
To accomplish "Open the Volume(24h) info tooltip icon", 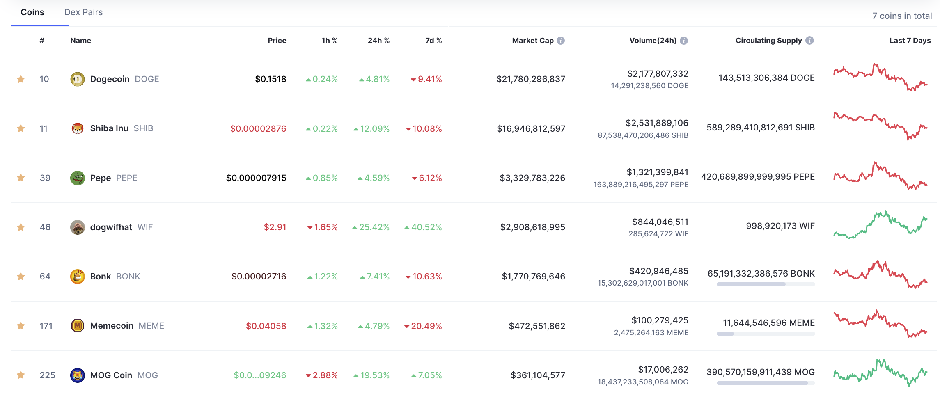I will coord(684,41).
